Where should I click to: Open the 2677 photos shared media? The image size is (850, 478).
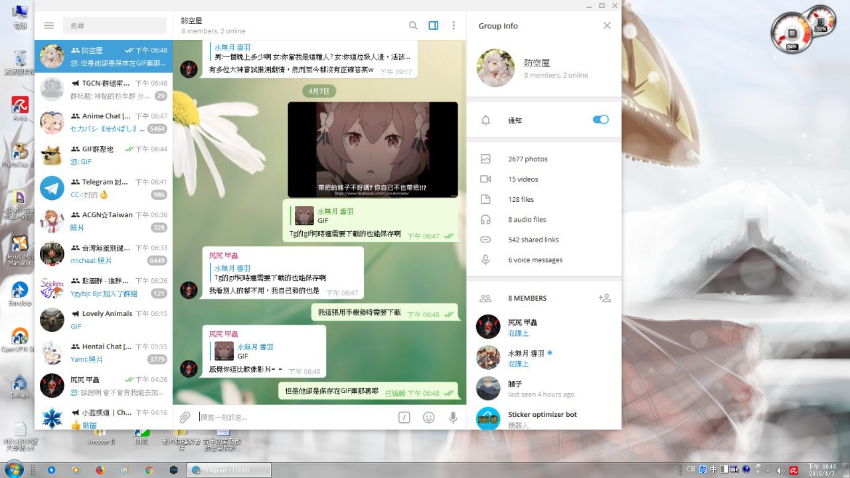(528, 159)
